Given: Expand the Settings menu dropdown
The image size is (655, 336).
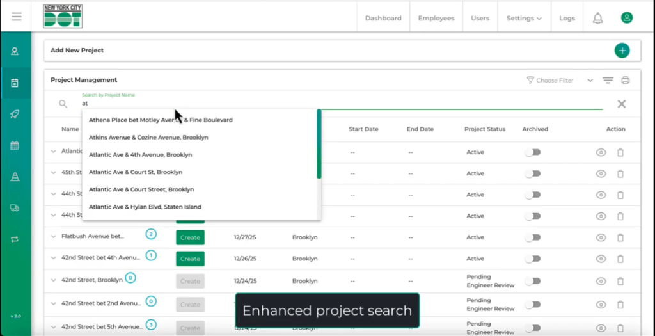Looking at the screenshot, I should coord(524,18).
